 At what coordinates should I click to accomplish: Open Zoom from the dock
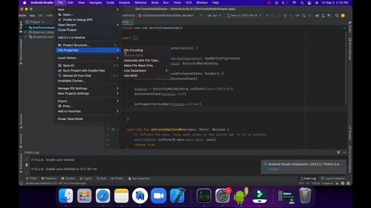[x=158, y=196]
